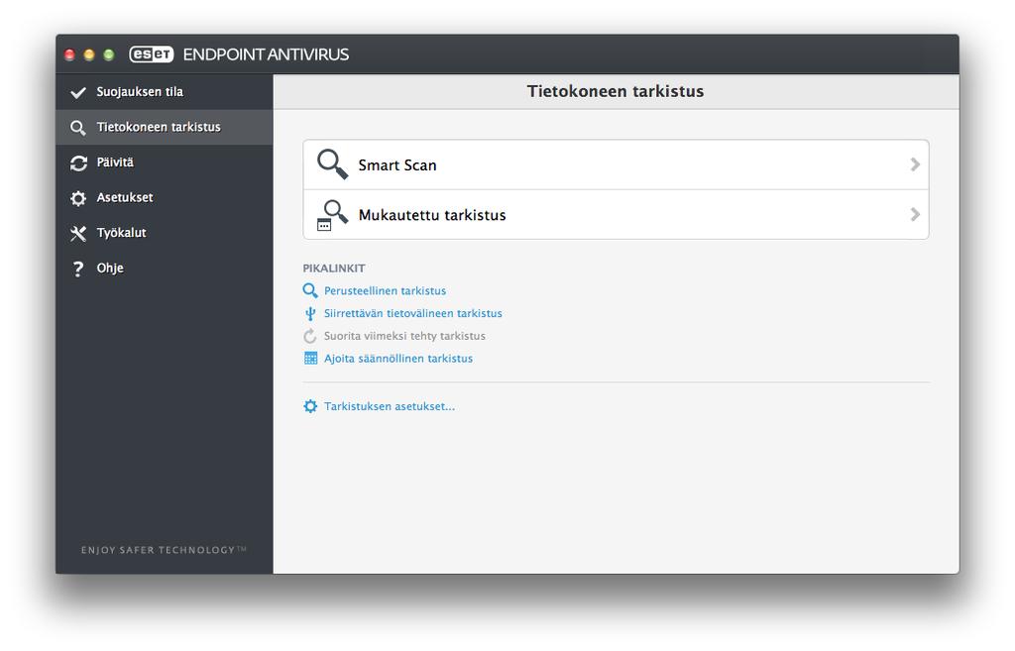The image size is (1015, 651).
Task: Open Perusteellinen tarkistus link
Action: pos(386,291)
